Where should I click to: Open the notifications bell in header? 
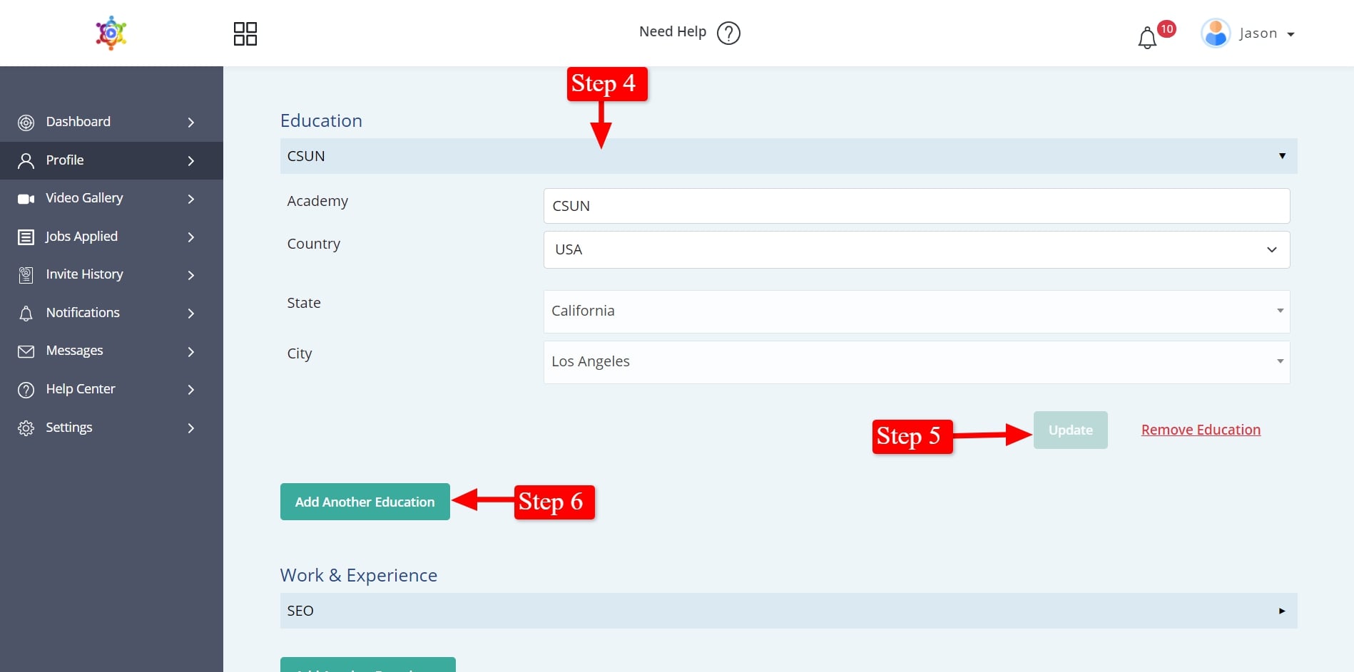1147,38
